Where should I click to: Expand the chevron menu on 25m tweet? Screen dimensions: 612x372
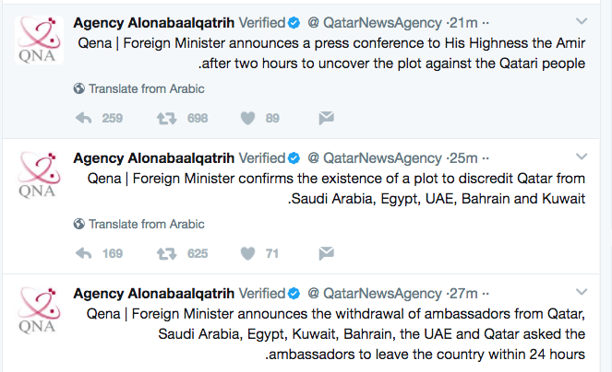tap(582, 157)
